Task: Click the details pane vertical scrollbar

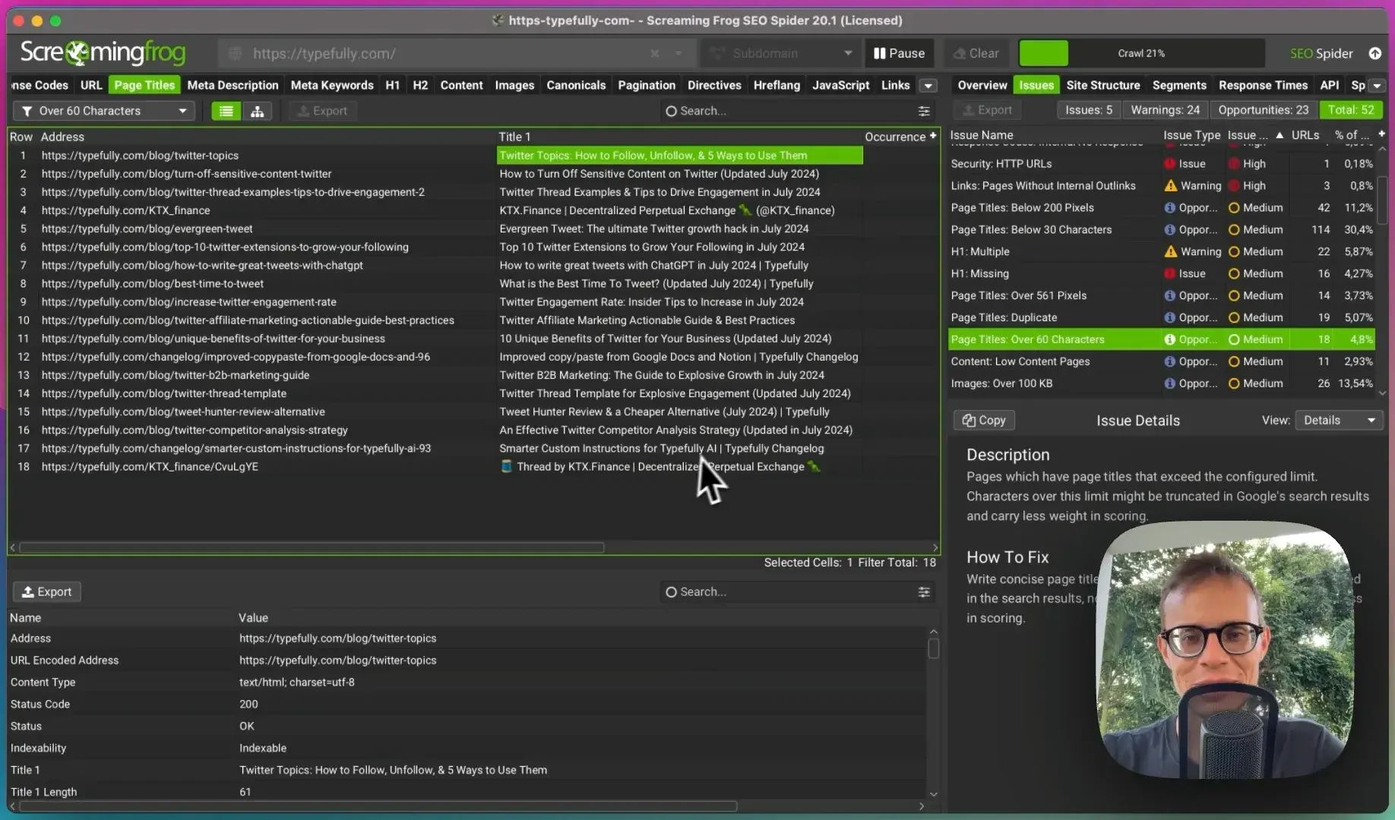Action: (933, 648)
